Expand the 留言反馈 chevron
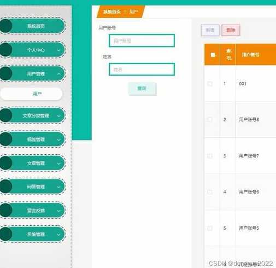Image resolution: width=276 pixels, height=268 pixels. pos(58,211)
